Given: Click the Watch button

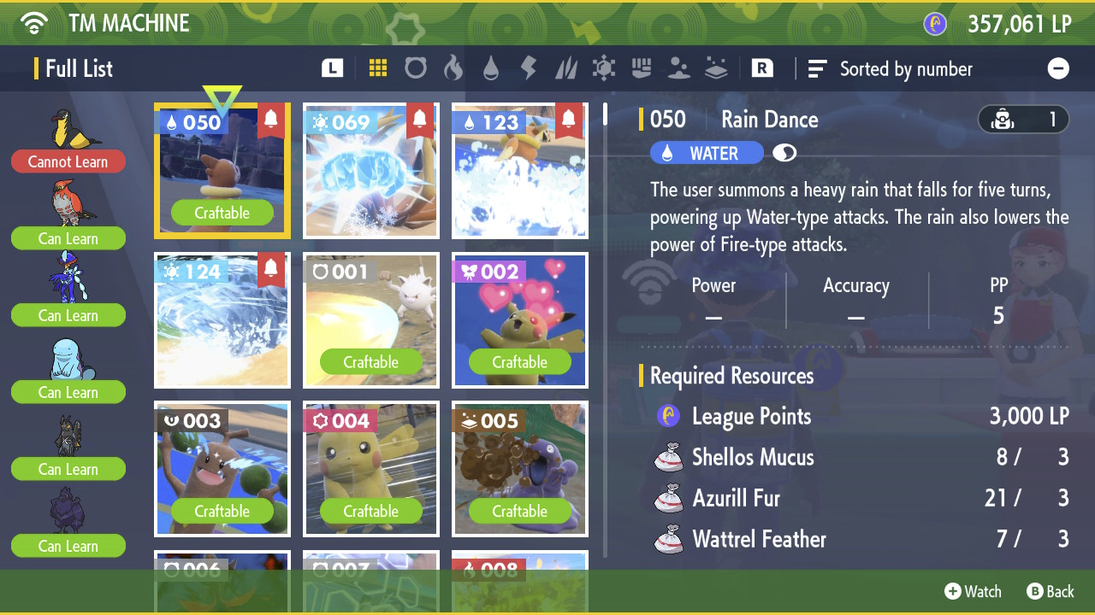Looking at the screenshot, I should point(973,591).
